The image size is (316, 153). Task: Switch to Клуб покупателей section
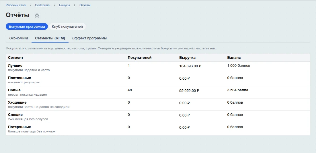point(67,27)
